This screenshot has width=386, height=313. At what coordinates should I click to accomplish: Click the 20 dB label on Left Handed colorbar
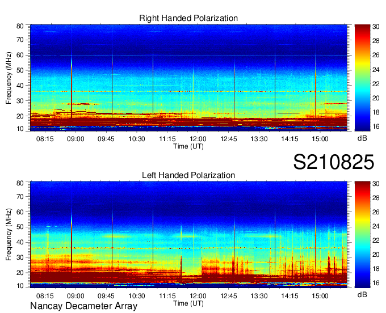point(376,255)
